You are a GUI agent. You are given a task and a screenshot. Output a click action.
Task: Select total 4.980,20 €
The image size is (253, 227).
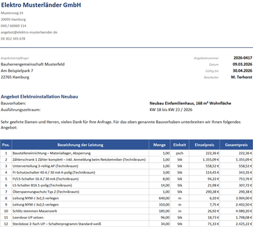click(244, 211)
